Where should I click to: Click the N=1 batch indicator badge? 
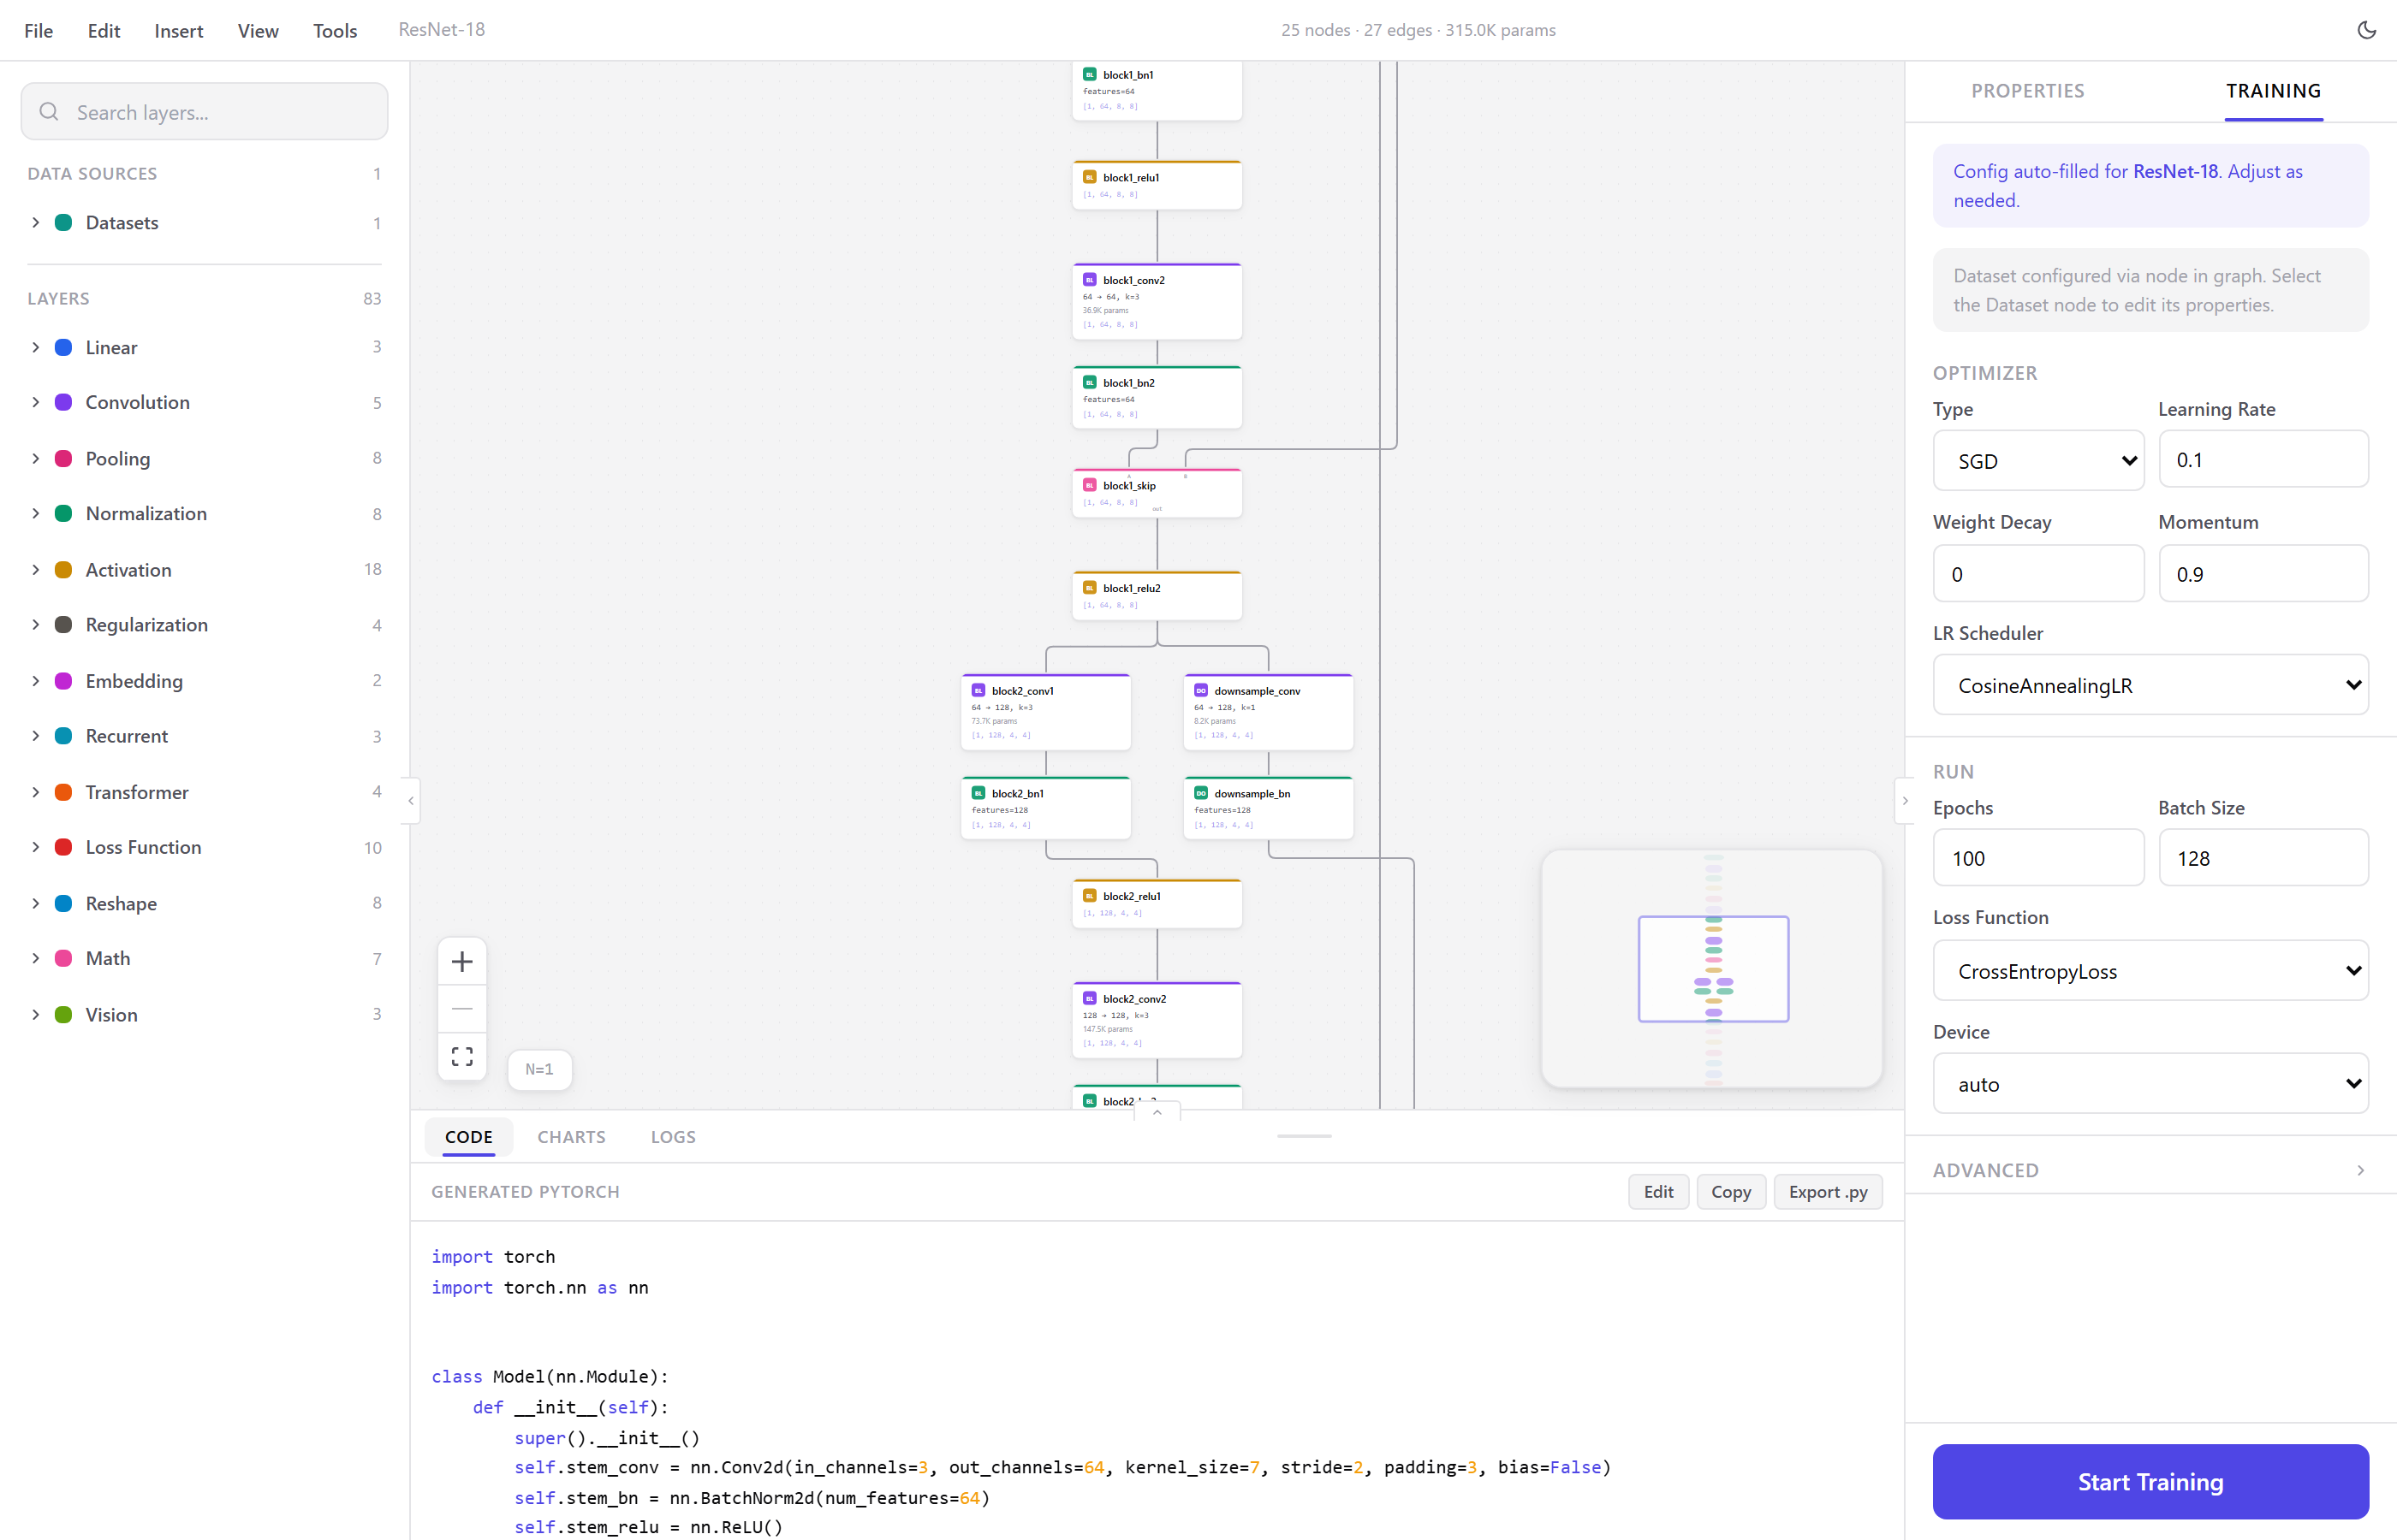pos(539,1069)
